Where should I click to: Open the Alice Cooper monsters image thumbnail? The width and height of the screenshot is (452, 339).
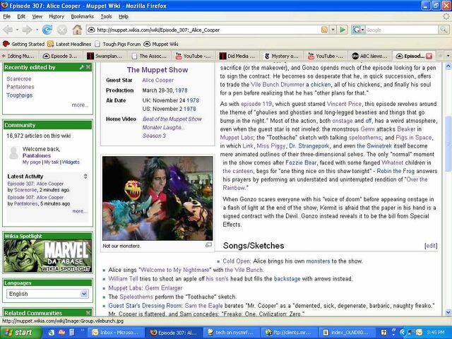click(x=157, y=198)
